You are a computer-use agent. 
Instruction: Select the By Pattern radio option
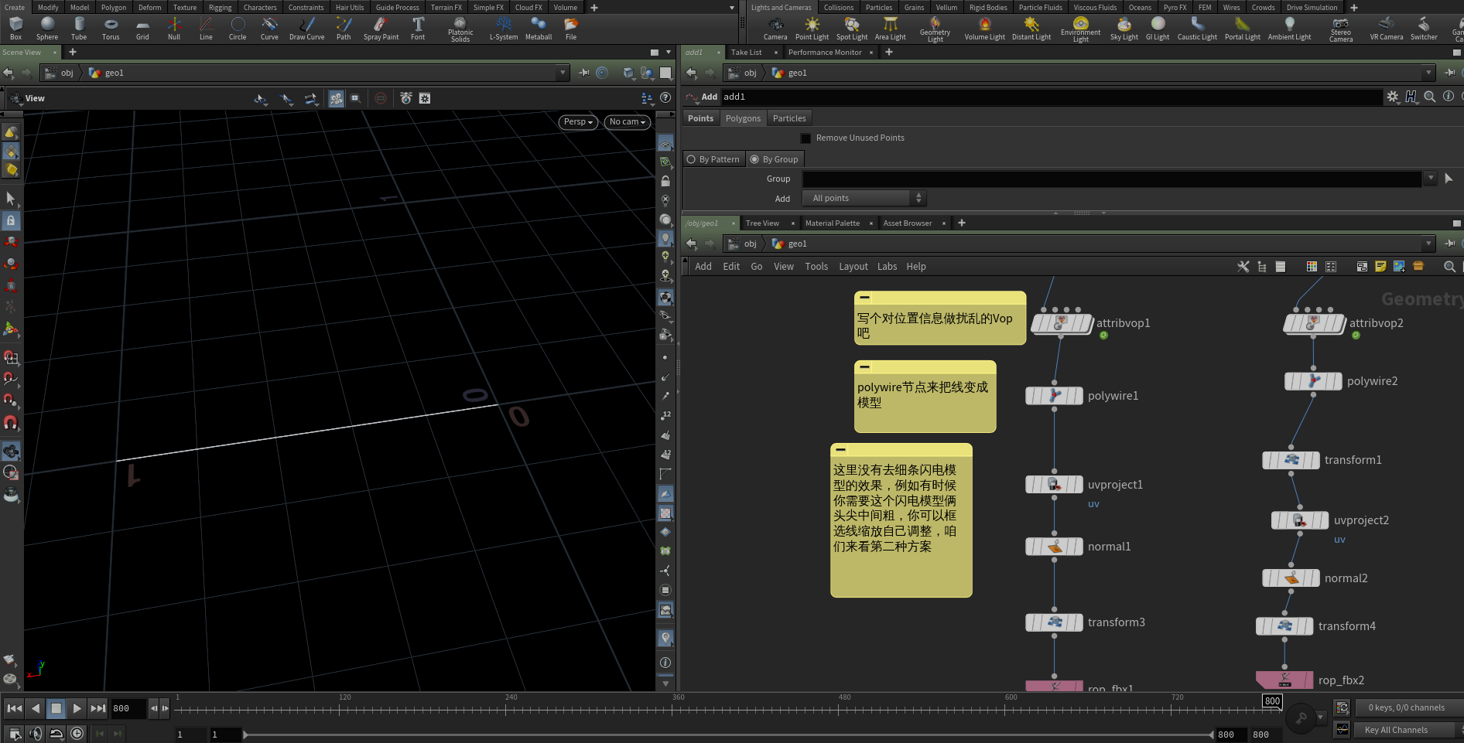coord(692,159)
